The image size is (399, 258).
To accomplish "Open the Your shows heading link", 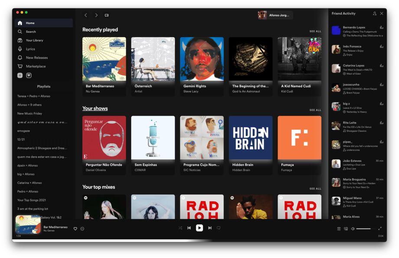I will coord(95,108).
